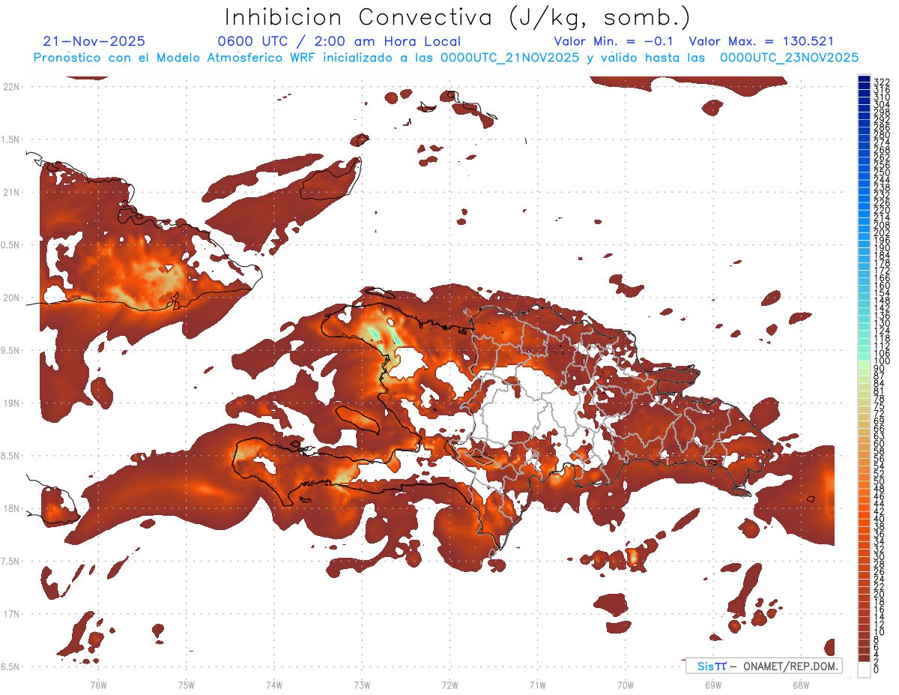This screenshot has width=899, height=695.
Task: Click the 17N latitude label
Action: click(11, 614)
